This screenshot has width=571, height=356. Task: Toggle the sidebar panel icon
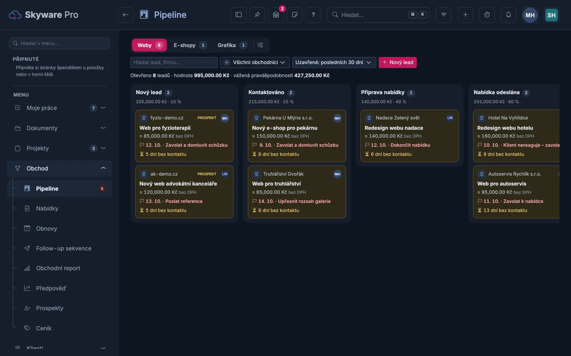point(239,15)
